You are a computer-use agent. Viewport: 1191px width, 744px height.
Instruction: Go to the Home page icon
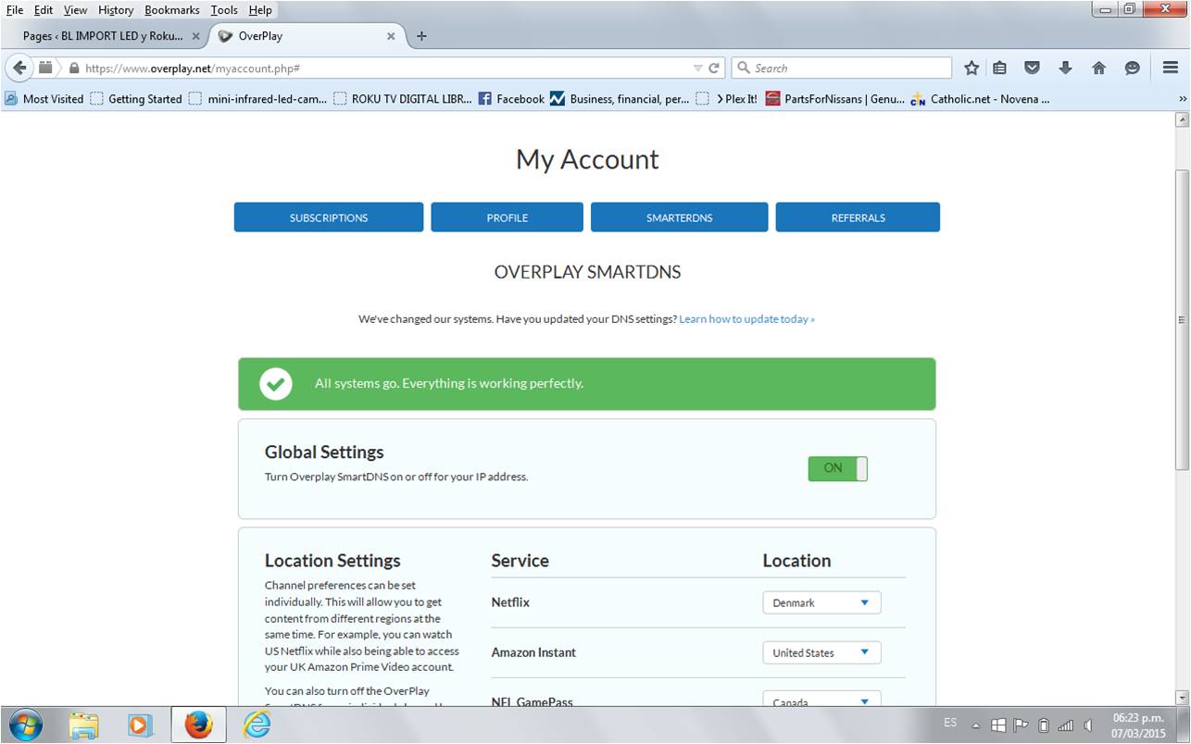point(1098,68)
